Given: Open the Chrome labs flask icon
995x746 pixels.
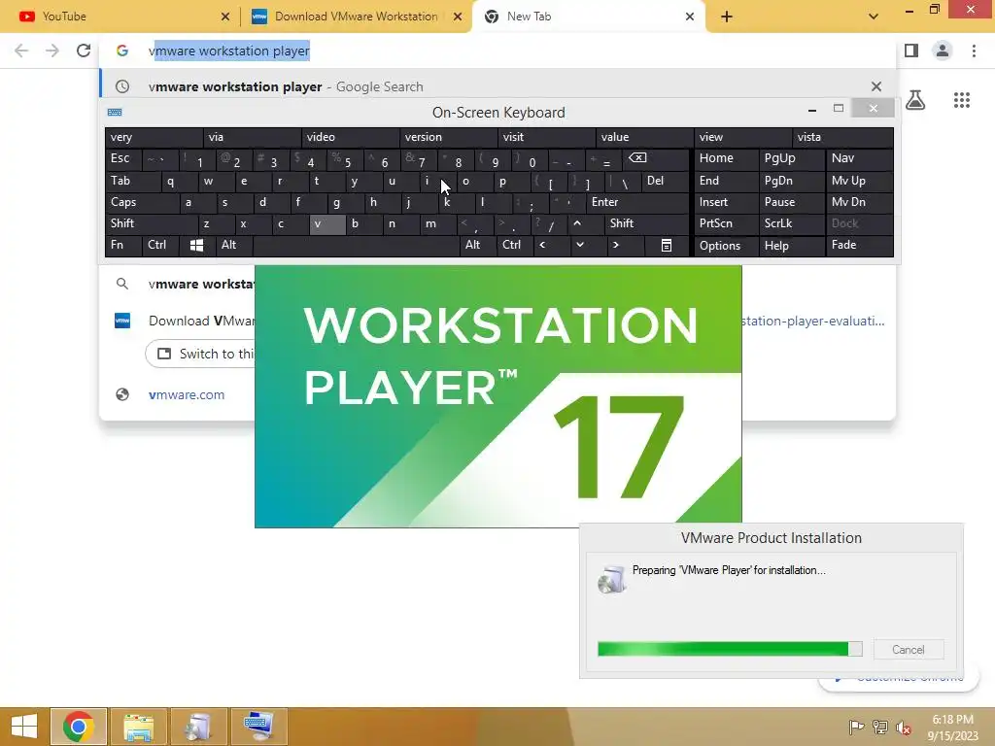Looking at the screenshot, I should tap(915, 100).
